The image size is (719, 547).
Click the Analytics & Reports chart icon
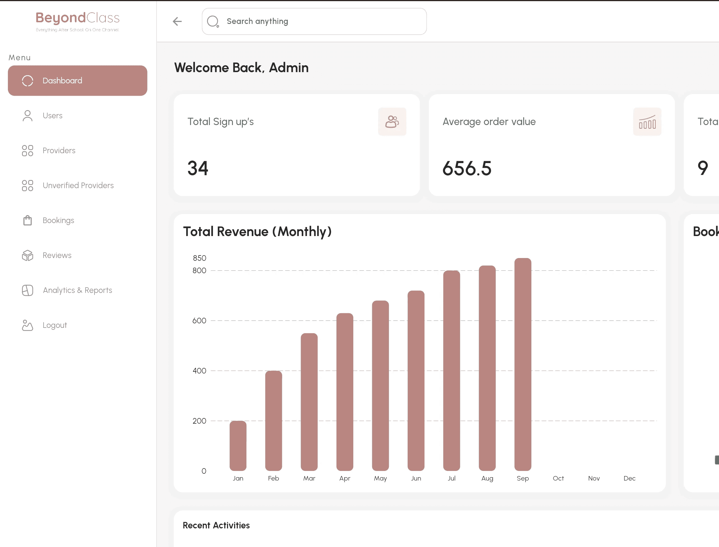click(28, 290)
